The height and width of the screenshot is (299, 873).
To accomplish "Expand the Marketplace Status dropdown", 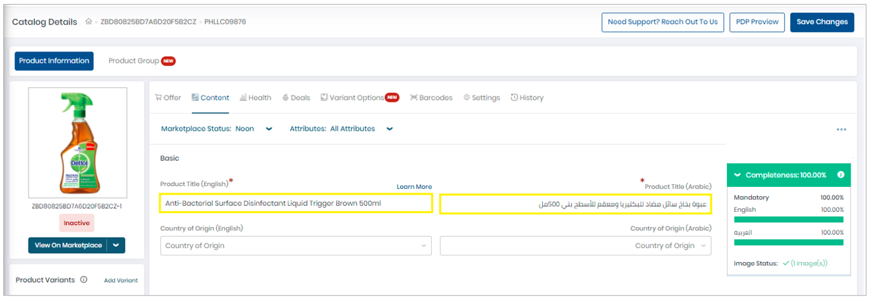I will [x=269, y=129].
